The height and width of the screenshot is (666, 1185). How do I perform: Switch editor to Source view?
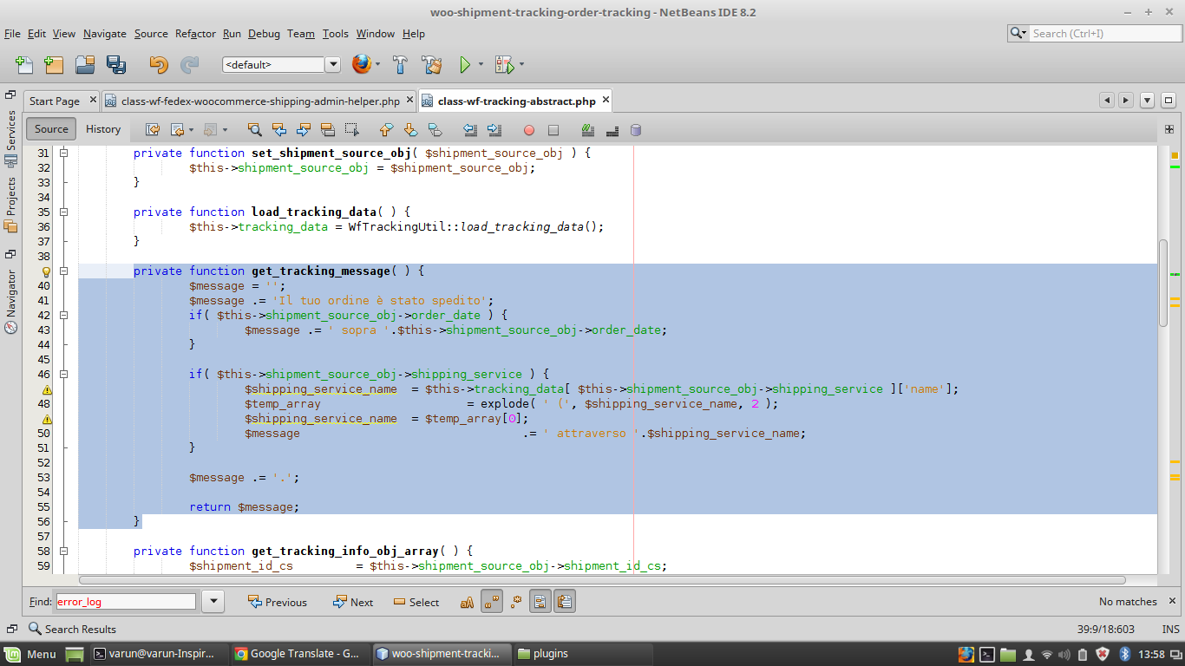click(51, 129)
